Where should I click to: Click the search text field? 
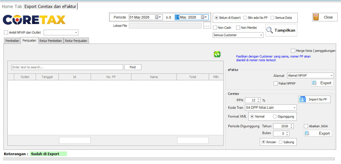[x=67, y=67]
